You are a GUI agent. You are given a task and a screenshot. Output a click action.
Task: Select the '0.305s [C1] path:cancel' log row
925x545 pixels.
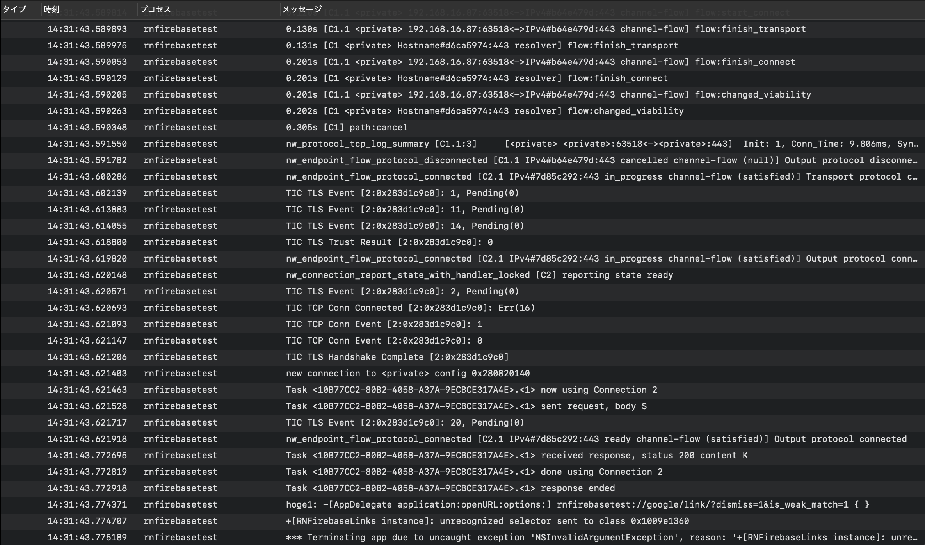[x=347, y=128]
